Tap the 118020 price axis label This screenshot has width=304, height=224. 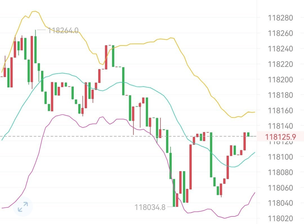click(280, 218)
